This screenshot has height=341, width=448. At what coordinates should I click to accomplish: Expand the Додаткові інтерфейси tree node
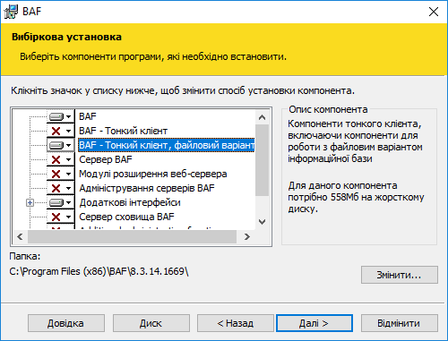pos(30,203)
